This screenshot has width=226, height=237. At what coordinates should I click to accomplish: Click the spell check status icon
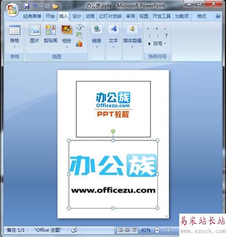coord(74,230)
